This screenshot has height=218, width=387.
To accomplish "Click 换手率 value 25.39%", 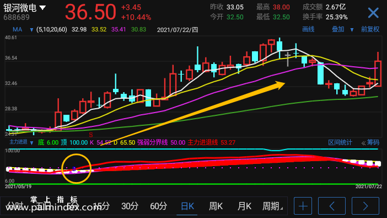I will point(337,17).
